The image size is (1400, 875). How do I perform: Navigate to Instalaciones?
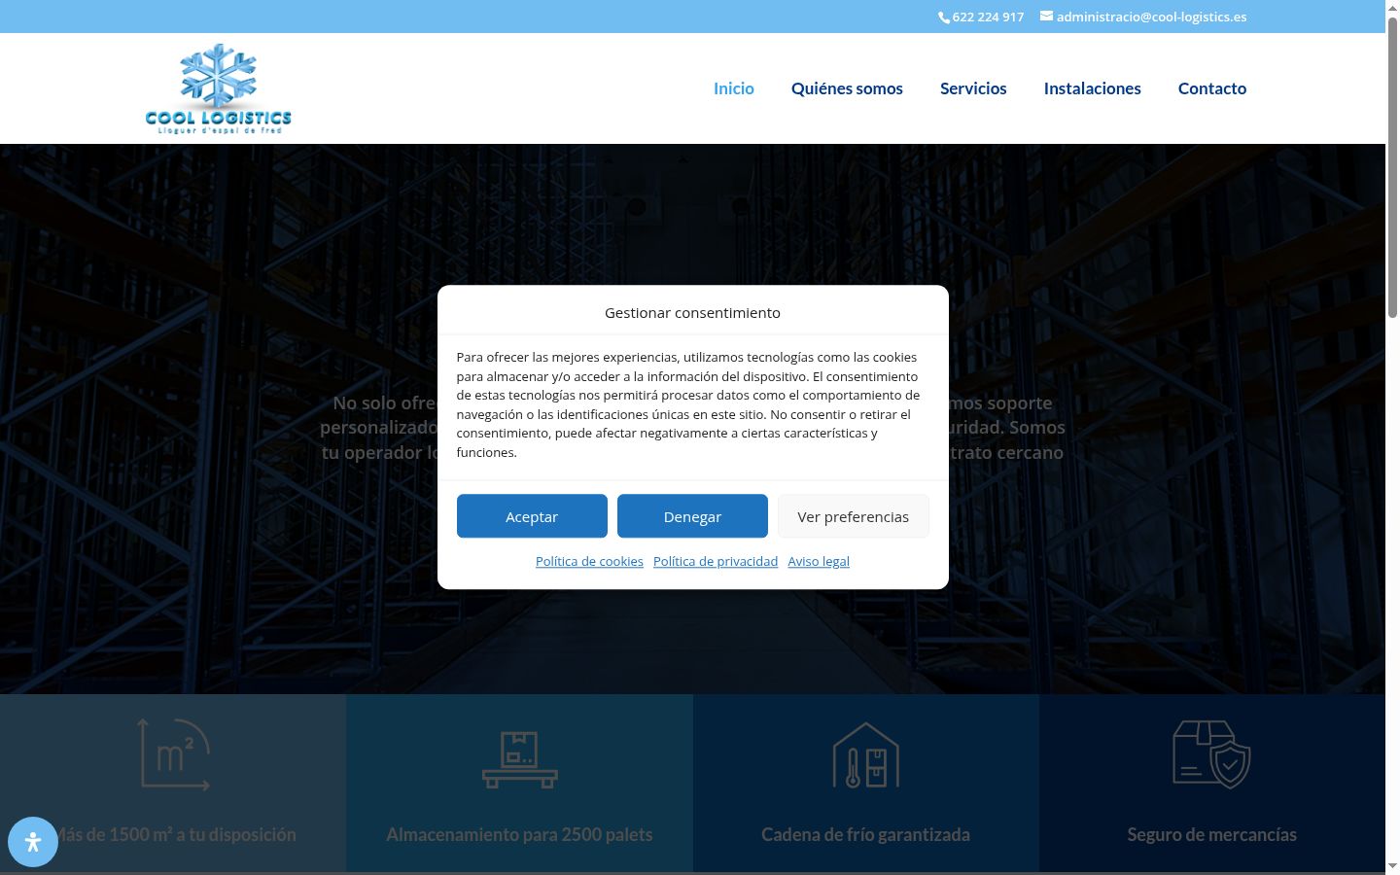(1093, 88)
